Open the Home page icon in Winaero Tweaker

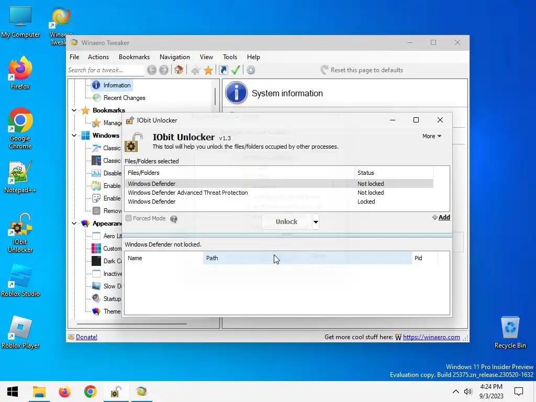tap(178, 70)
